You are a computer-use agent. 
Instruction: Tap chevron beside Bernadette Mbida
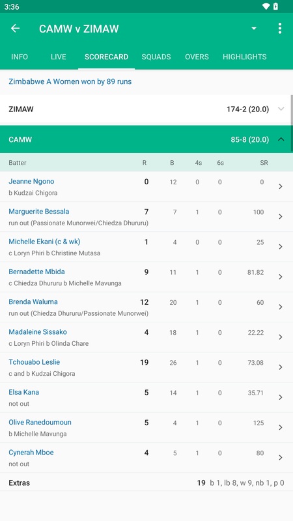(281, 277)
